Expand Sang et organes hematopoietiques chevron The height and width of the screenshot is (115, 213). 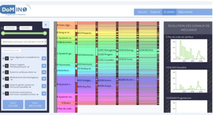[28, 67]
